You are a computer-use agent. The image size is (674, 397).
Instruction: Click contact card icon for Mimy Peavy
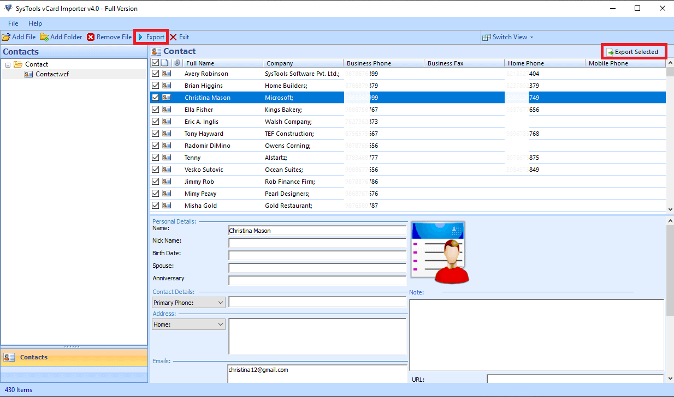click(x=167, y=193)
